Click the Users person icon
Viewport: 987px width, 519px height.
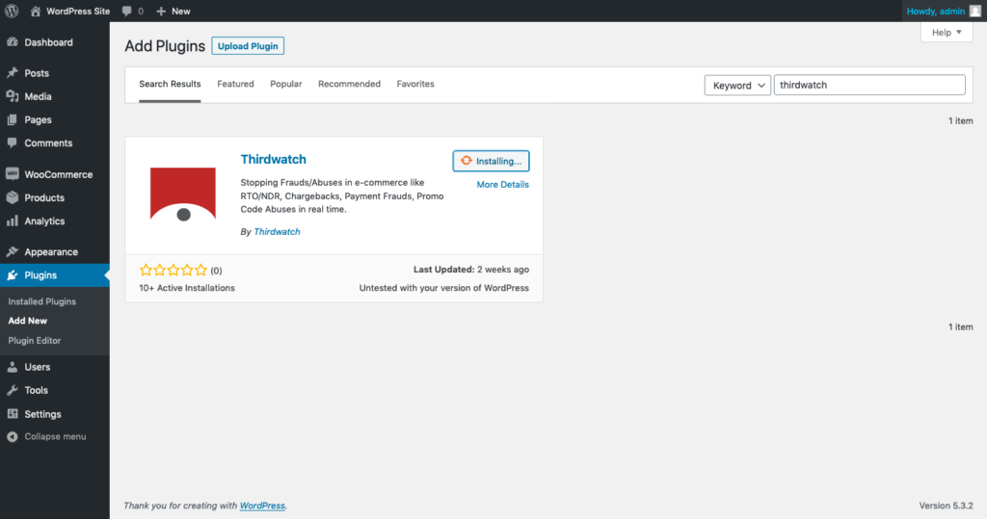coord(12,367)
